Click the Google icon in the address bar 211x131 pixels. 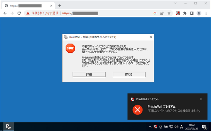(x=155, y=13)
